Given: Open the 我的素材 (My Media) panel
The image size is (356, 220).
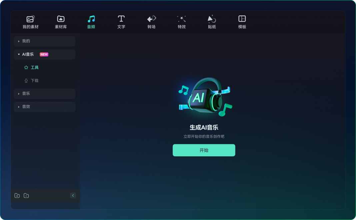Looking at the screenshot, I should (30, 22).
